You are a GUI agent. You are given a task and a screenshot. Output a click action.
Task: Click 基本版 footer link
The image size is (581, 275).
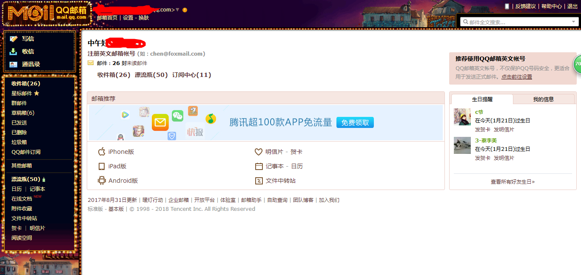(116, 209)
